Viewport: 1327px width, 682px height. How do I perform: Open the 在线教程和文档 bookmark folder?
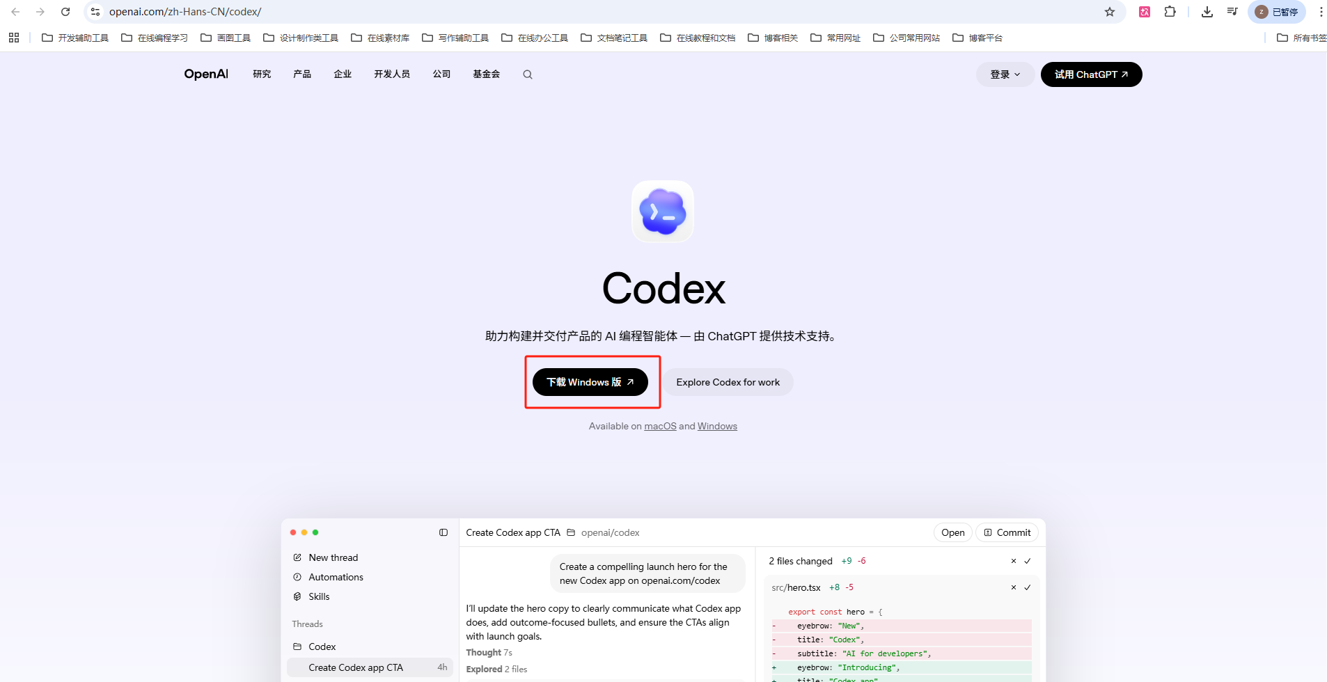[698, 38]
